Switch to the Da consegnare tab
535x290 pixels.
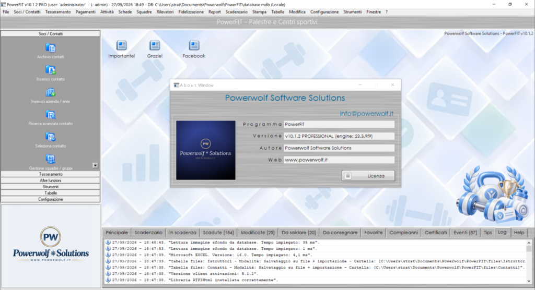pos(340,233)
